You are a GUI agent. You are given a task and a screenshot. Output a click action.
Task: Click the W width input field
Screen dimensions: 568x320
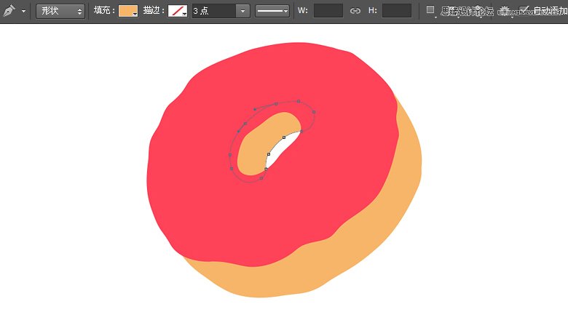tap(328, 11)
